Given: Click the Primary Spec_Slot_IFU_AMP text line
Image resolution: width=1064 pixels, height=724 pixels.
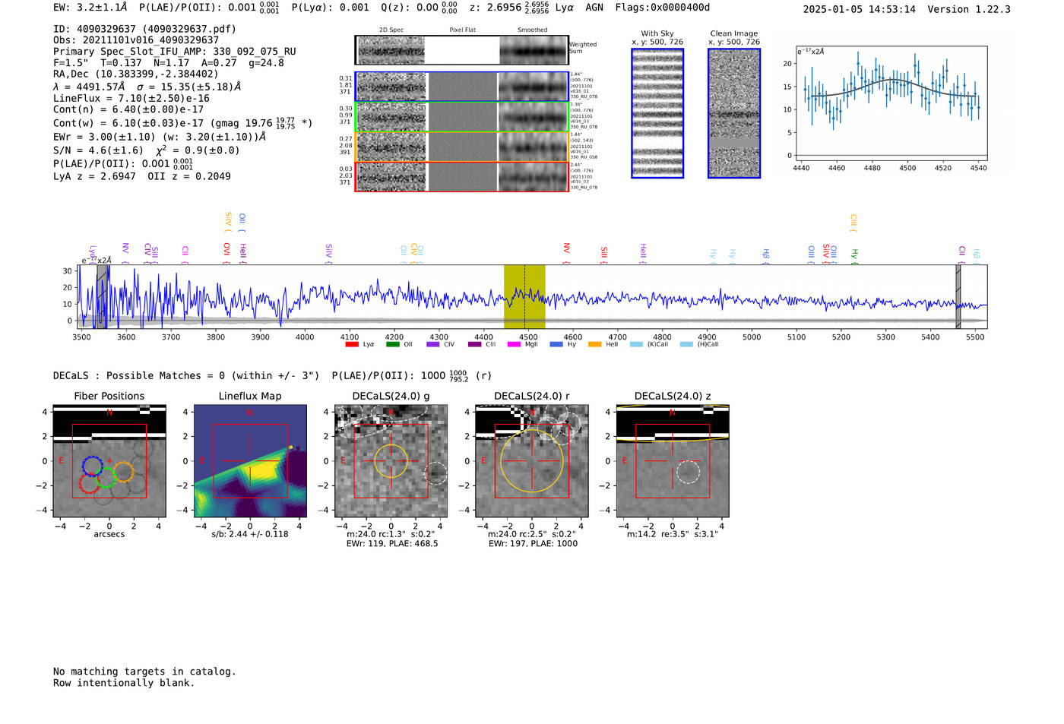Looking at the screenshot, I should pyautogui.click(x=175, y=52).
